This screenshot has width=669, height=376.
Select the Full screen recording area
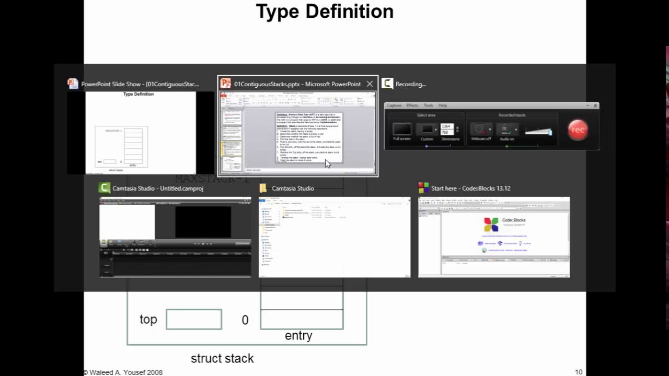click(402, 129)
